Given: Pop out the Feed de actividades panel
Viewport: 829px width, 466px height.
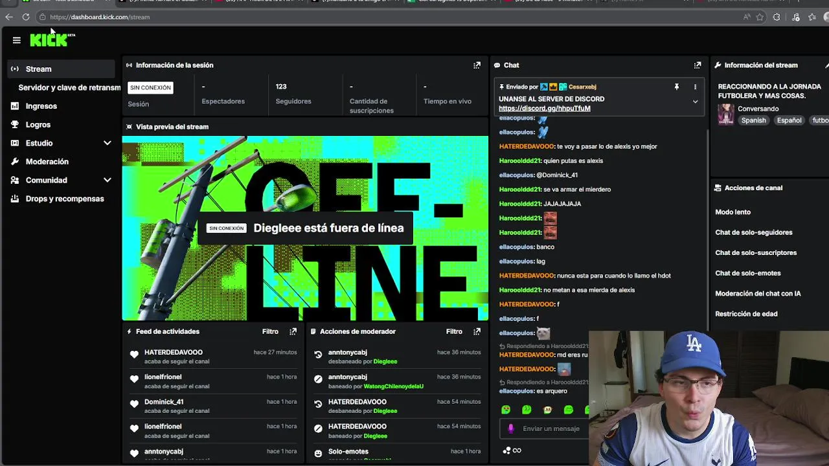Looking at the screenshot, I should pyautogui.click(x=293, y=331).
